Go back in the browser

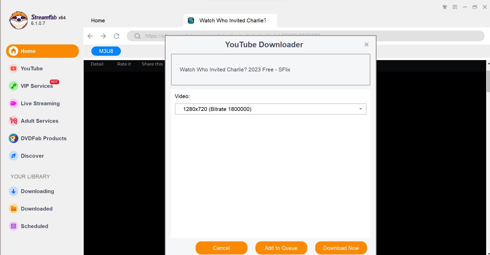(x=90, y=36)
